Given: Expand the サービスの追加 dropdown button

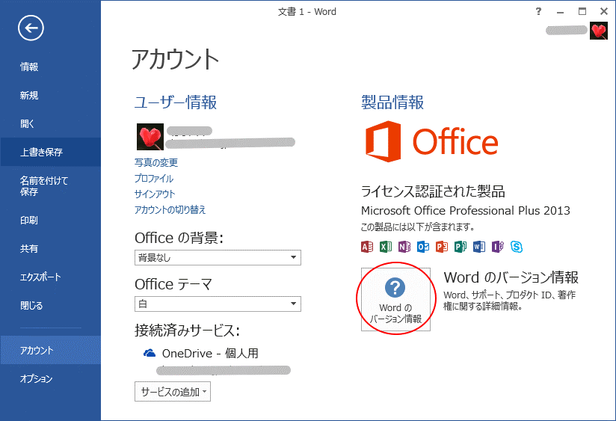Looking at the screenshot, I should pyautogui.click(x=173, y=391).
